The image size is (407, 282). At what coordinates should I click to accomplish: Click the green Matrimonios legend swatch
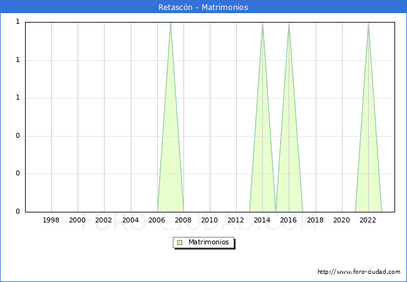(x=180, y=242)
